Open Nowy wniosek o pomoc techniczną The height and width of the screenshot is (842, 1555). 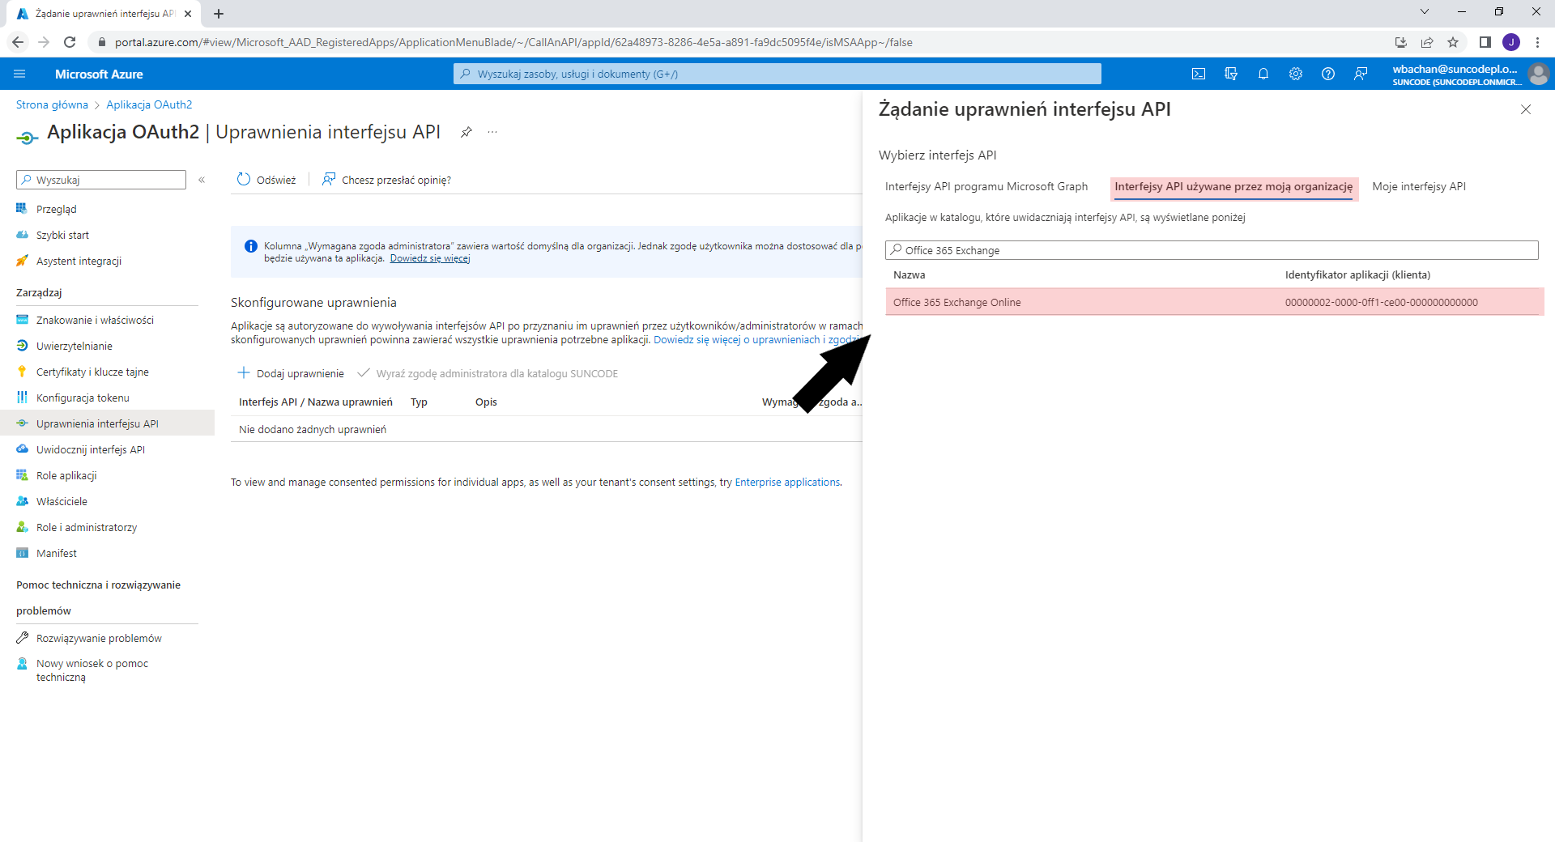(92, 670)
